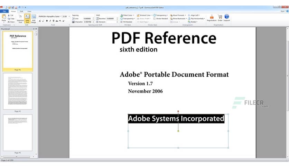Expand the Move Forward dropdown
289x167 pixels.
[185, 15]
